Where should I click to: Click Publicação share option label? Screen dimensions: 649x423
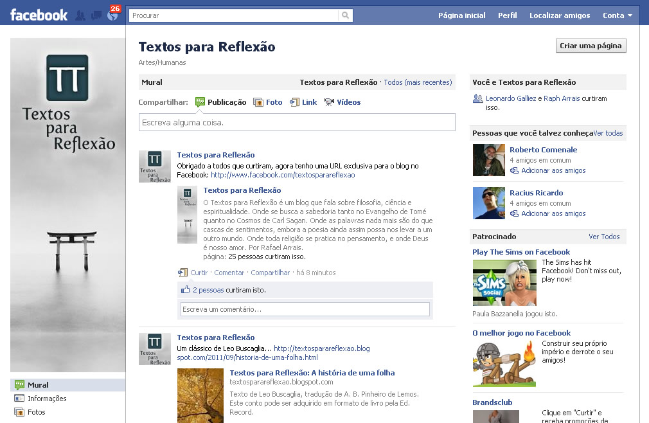coord(227,102)
